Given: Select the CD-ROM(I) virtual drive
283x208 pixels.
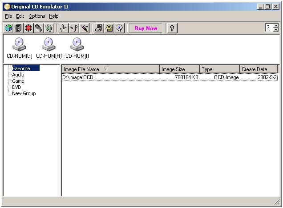Looking at the screenshot, I should tap(77, 48).
